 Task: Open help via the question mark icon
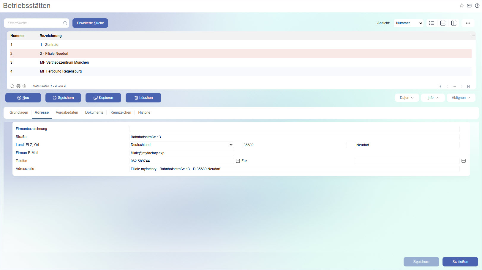click(477, 5)
